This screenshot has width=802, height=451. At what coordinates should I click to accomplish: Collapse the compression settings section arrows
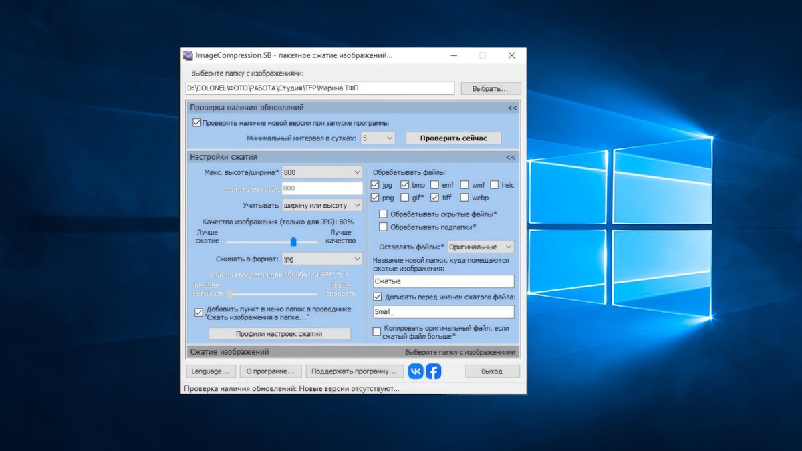click(511, 158)
